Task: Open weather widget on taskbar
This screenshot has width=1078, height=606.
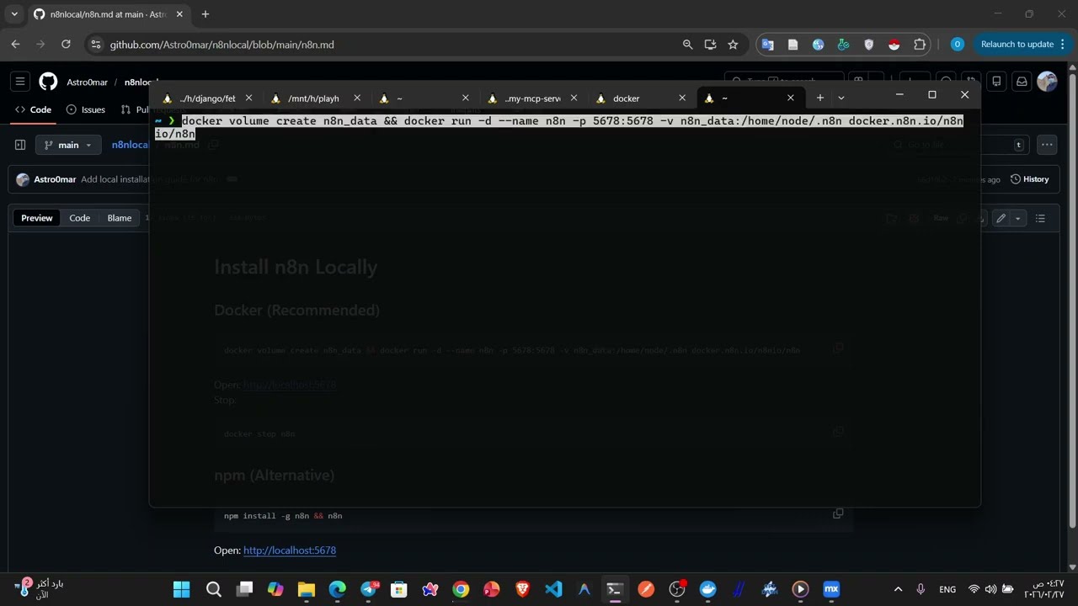Action: point(39,589)
